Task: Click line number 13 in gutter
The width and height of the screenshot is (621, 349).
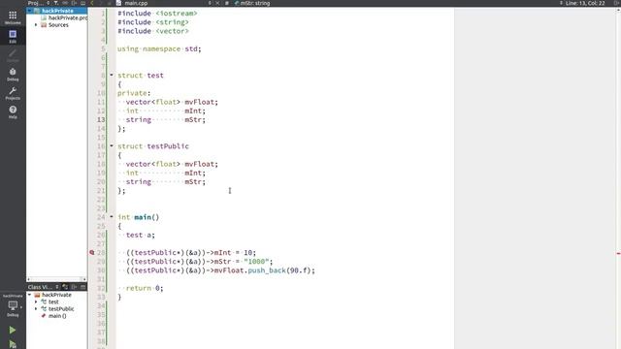Action: [101, 119]
